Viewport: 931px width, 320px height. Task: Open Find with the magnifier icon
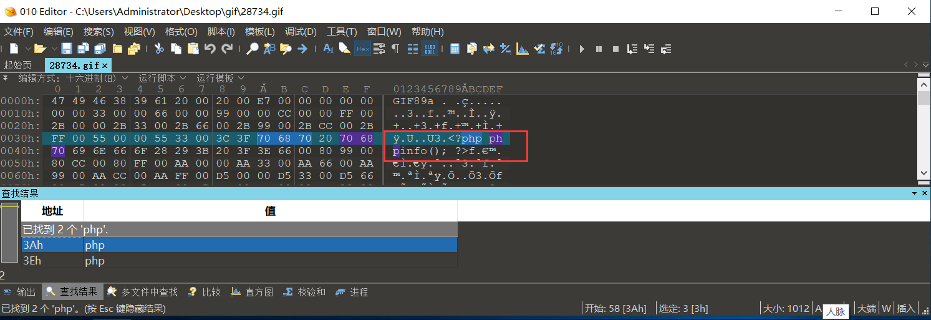[x=252, y=49]
